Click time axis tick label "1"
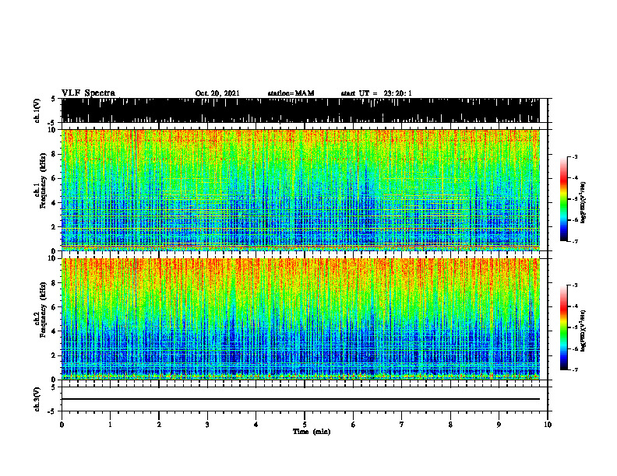The width and height of the screenshot is (617, 476). coord(110,425)
